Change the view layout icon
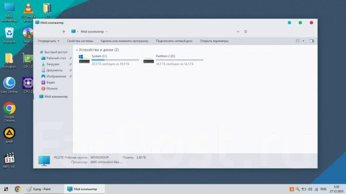Viewport: 346px width, 194px height. [298, 41]
